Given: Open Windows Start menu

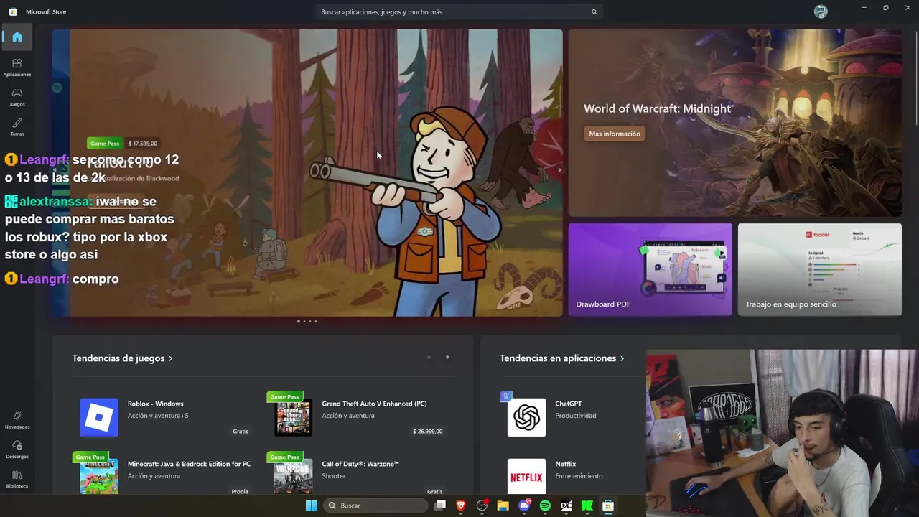Looking at the screenshot, I should click(311, 506).
